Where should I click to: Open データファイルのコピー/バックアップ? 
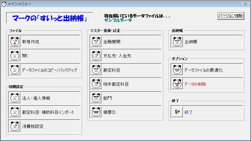[49, 70]
